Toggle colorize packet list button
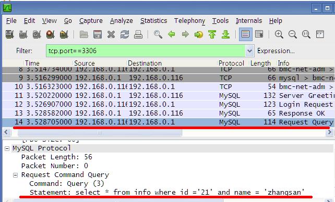Screen dimensions: 335x202 [245, 34]
